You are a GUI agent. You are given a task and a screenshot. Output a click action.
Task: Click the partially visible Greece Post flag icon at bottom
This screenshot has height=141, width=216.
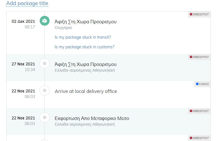point(191,138)
